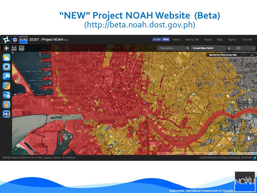Image resolution: width=257 pixels, height=193 pixels.
Task: Open the Blog menu item
Action: pyautogui.click(x=220, y=40)
